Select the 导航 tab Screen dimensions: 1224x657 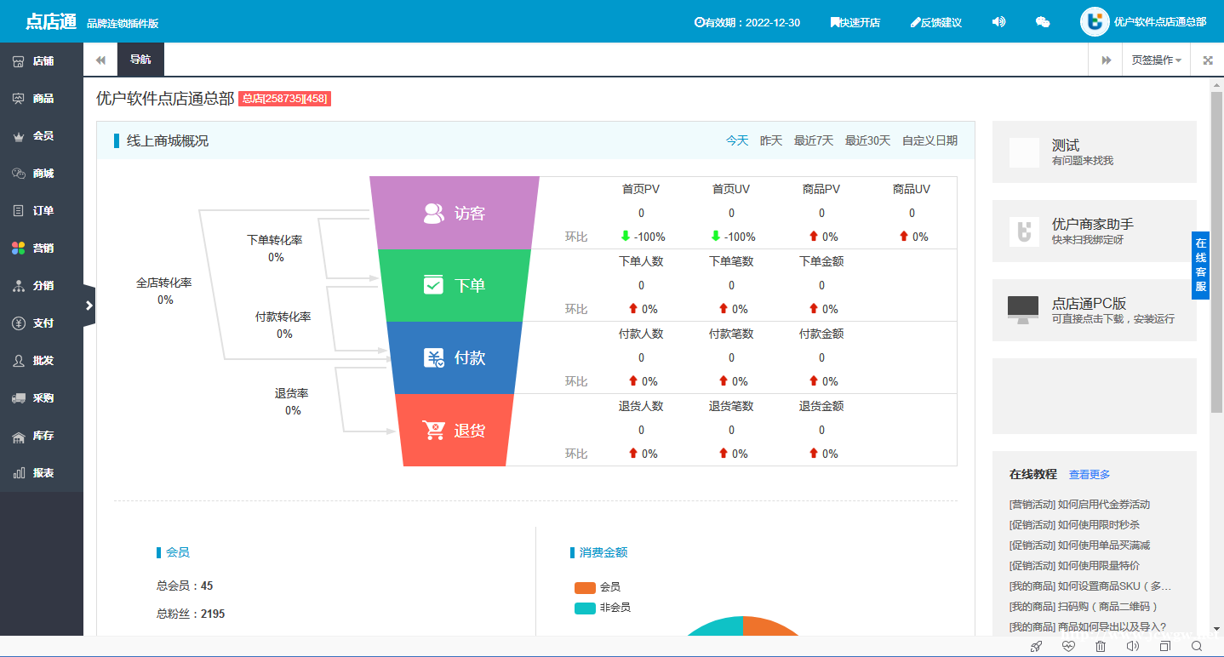coord(140,60)
